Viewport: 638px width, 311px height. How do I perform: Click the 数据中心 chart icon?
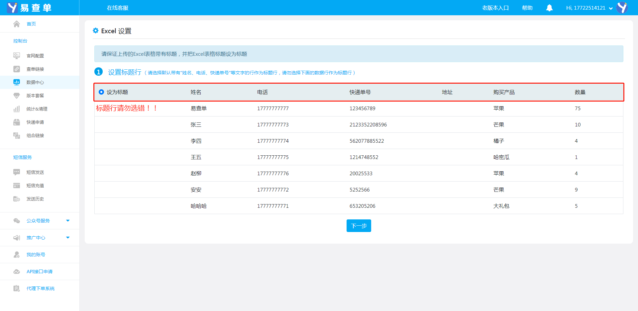[17, 82]
